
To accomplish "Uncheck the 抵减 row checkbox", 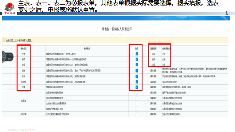I will 137,76.
